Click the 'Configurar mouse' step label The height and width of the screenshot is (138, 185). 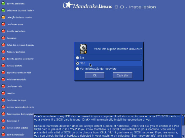point(15,24)
